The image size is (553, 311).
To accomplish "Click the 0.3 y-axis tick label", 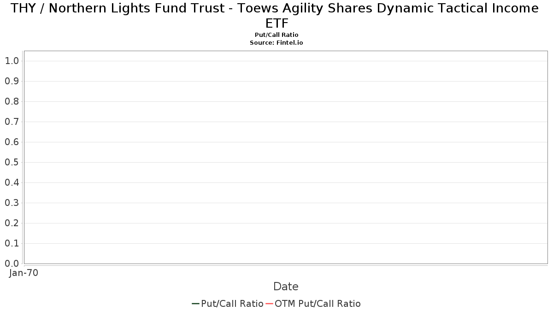I will point(12,203).
